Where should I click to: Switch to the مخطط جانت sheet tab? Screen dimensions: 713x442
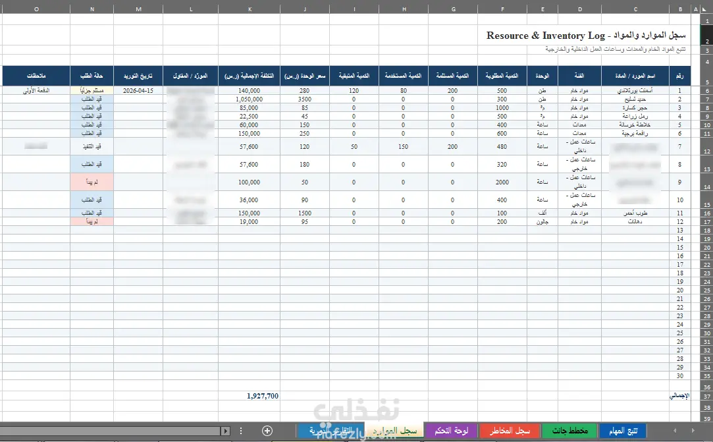click(569, 431)
